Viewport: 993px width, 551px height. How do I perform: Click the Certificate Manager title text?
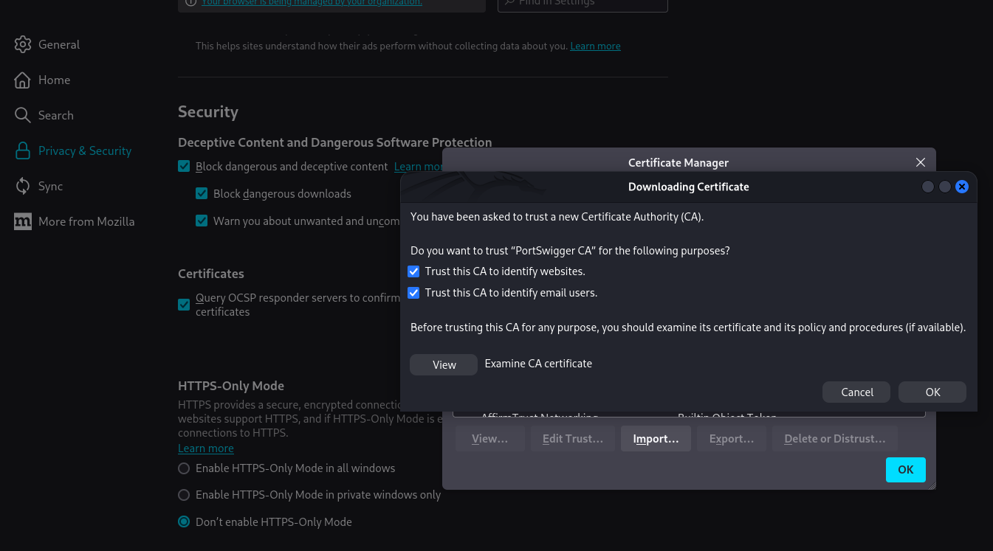678,162
